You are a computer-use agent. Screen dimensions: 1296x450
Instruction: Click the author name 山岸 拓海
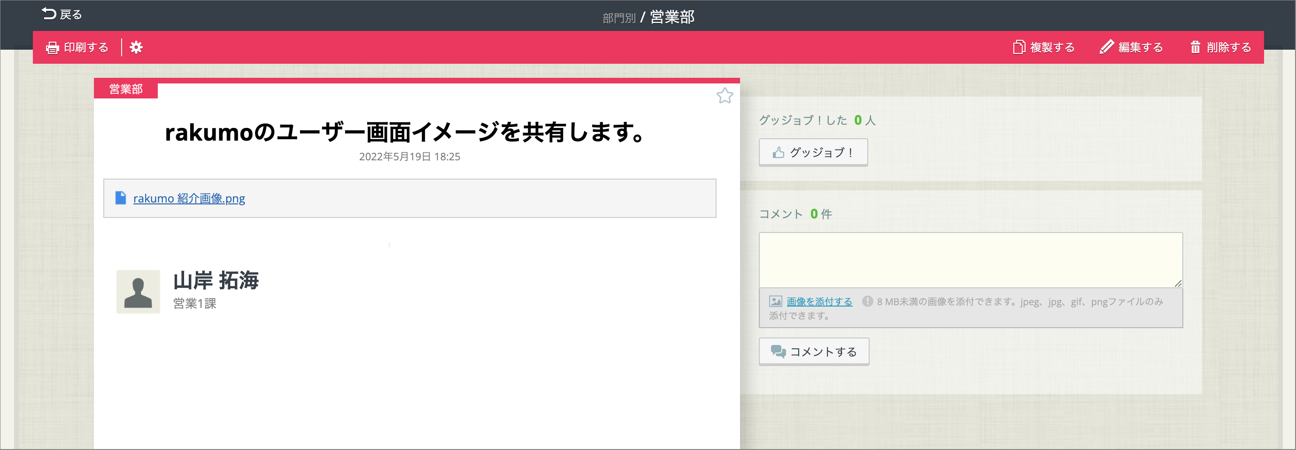click(216, 280)
